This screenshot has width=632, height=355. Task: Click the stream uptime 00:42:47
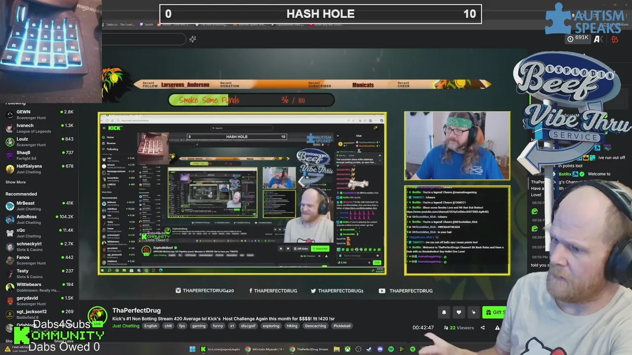tap(423, 327)
